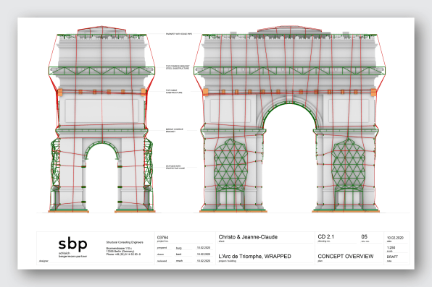The width and height of the screenshot is (432, 287).
Task: Click the scale value '1:250'
Action: (391, 248)
